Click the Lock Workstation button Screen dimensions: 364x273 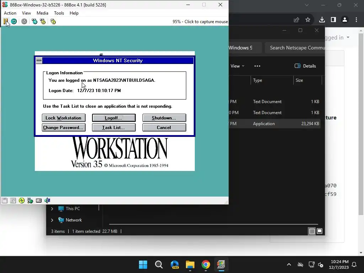[x=64, y=118]
